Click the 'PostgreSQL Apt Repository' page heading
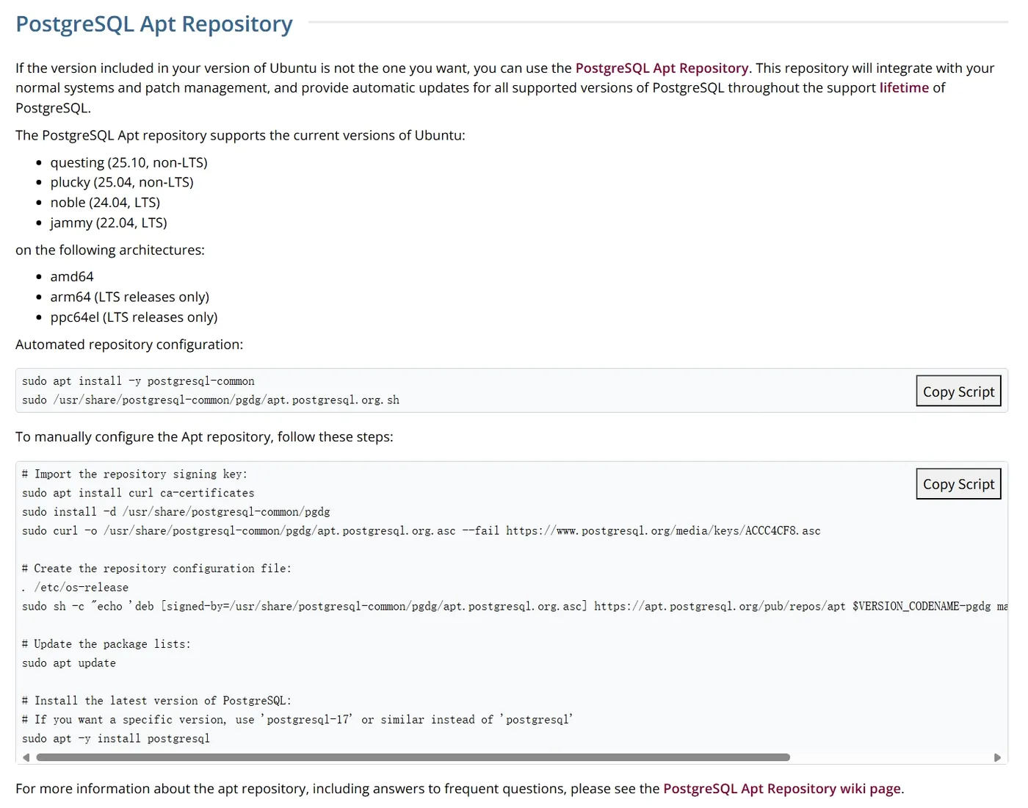Image resolution: width=1028 pixels, height=808 pixels. pyautogui.click(x=154, y=24)
